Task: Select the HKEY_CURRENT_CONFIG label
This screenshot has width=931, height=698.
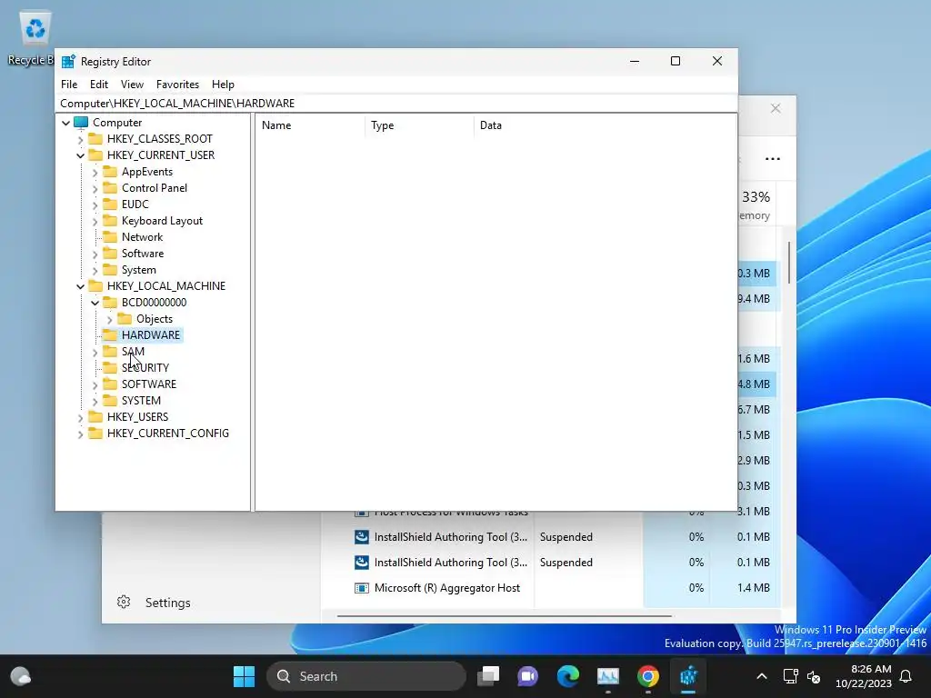Action: pos(167,434)
